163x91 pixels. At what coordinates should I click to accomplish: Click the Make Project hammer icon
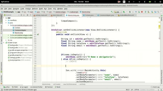pos(112,12)
